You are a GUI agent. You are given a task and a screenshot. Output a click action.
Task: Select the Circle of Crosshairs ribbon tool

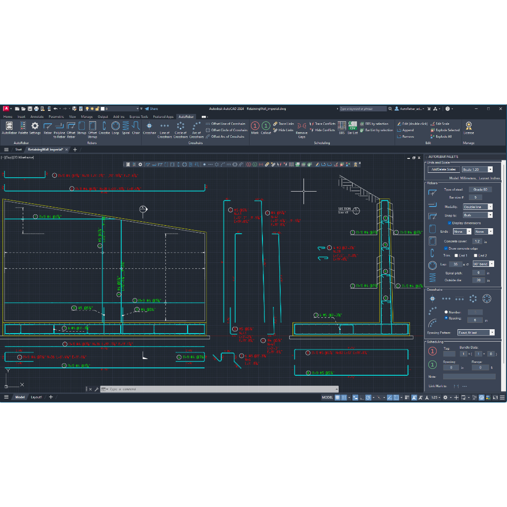pos(180,130)
